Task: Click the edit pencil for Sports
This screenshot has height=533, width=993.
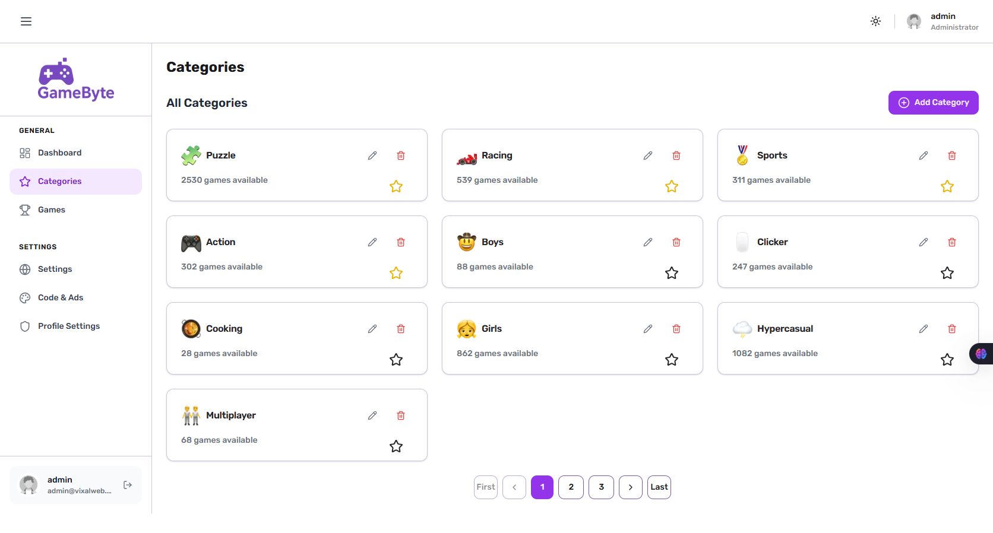Action: coord(924,156)
